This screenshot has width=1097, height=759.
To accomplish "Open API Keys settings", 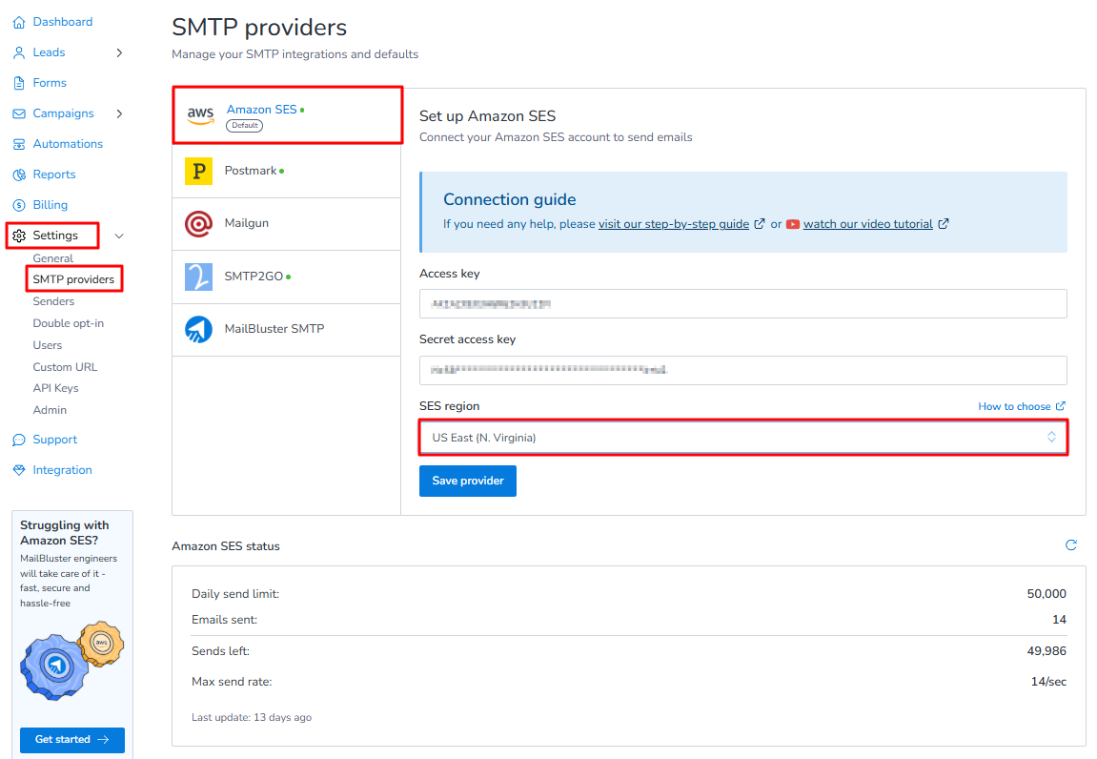I will click(x=56, y=388).
